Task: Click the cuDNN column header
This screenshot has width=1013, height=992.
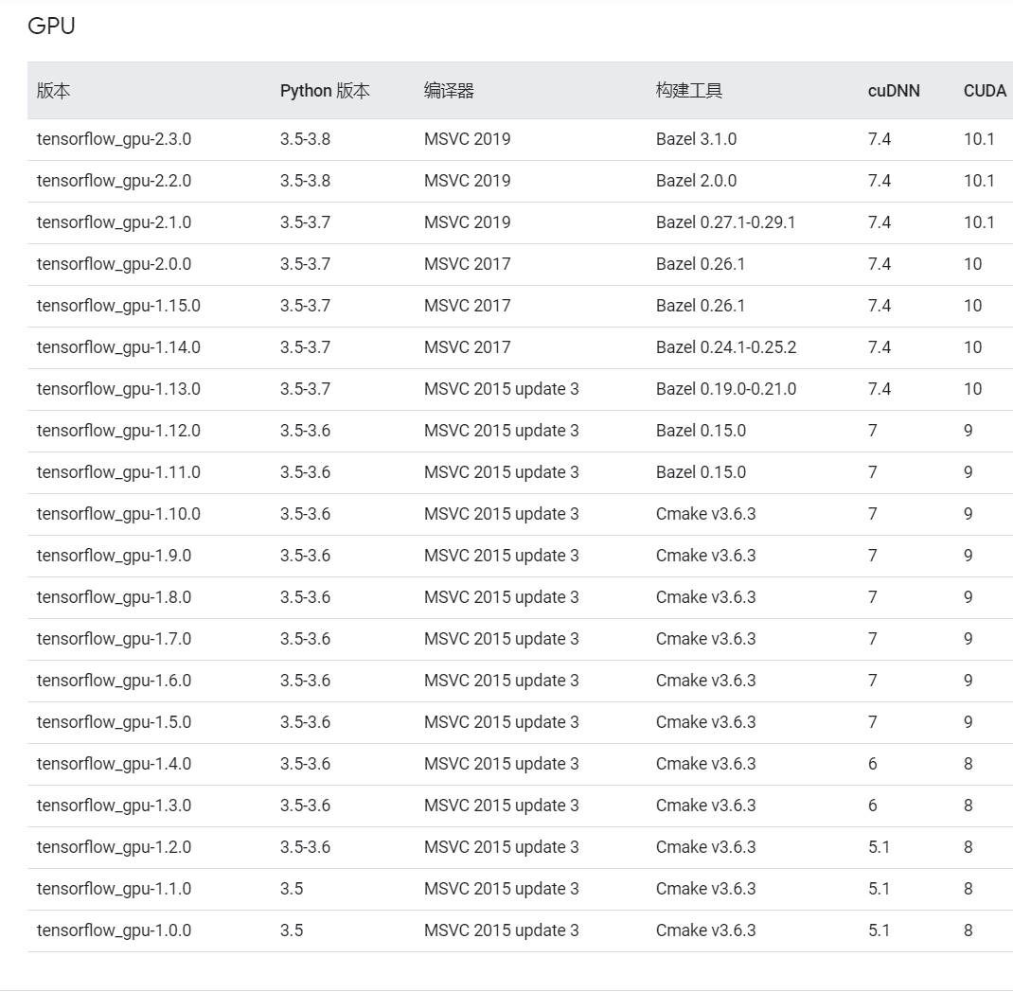Action: click(894, 91)
